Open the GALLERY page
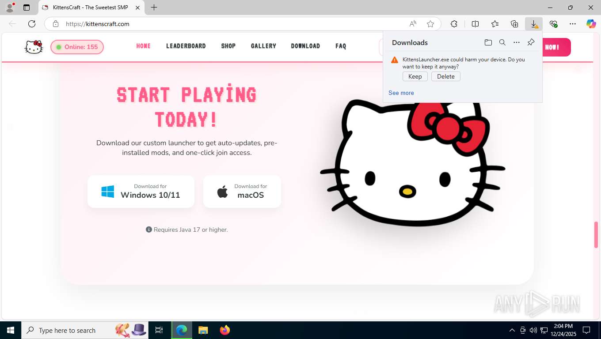Image resolution: width=601 pixels, height=339 pixels. pos(263,46)
